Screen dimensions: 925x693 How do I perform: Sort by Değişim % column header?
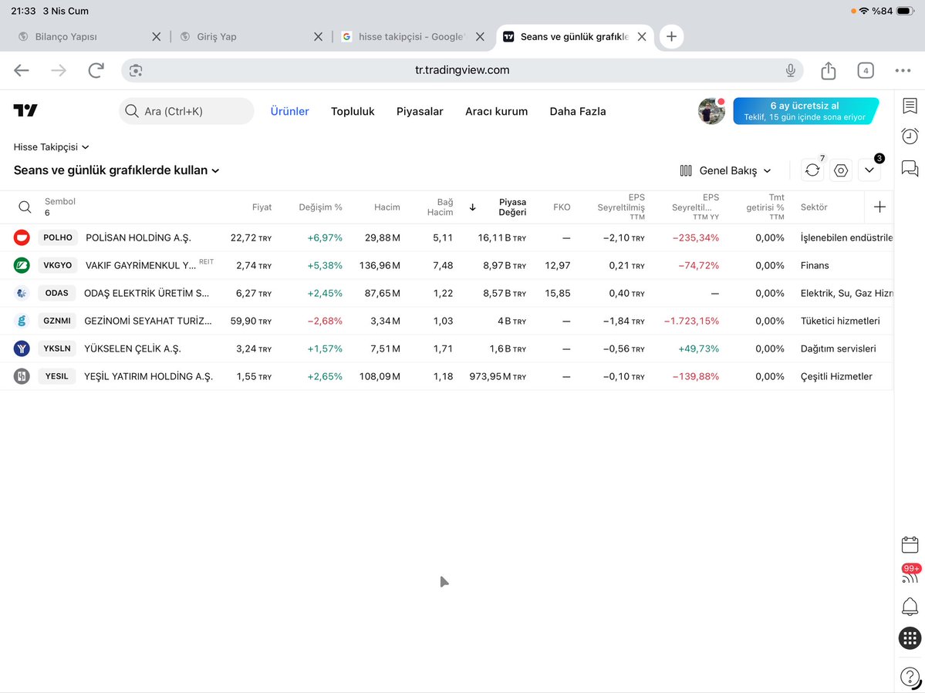[x=320, y=207]
